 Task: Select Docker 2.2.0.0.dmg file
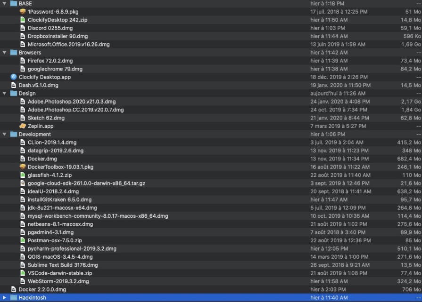coord(42,289)
